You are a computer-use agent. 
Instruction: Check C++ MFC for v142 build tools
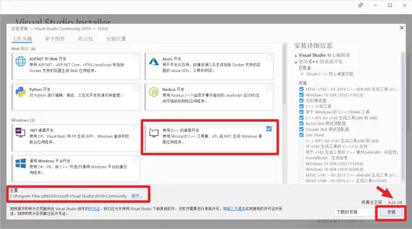(302, 140)
